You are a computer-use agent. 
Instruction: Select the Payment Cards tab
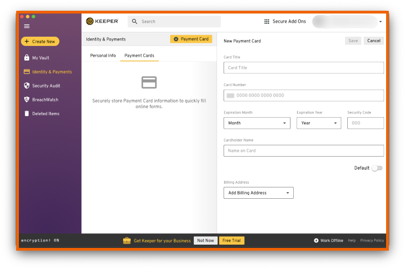(x=139, y=56)
